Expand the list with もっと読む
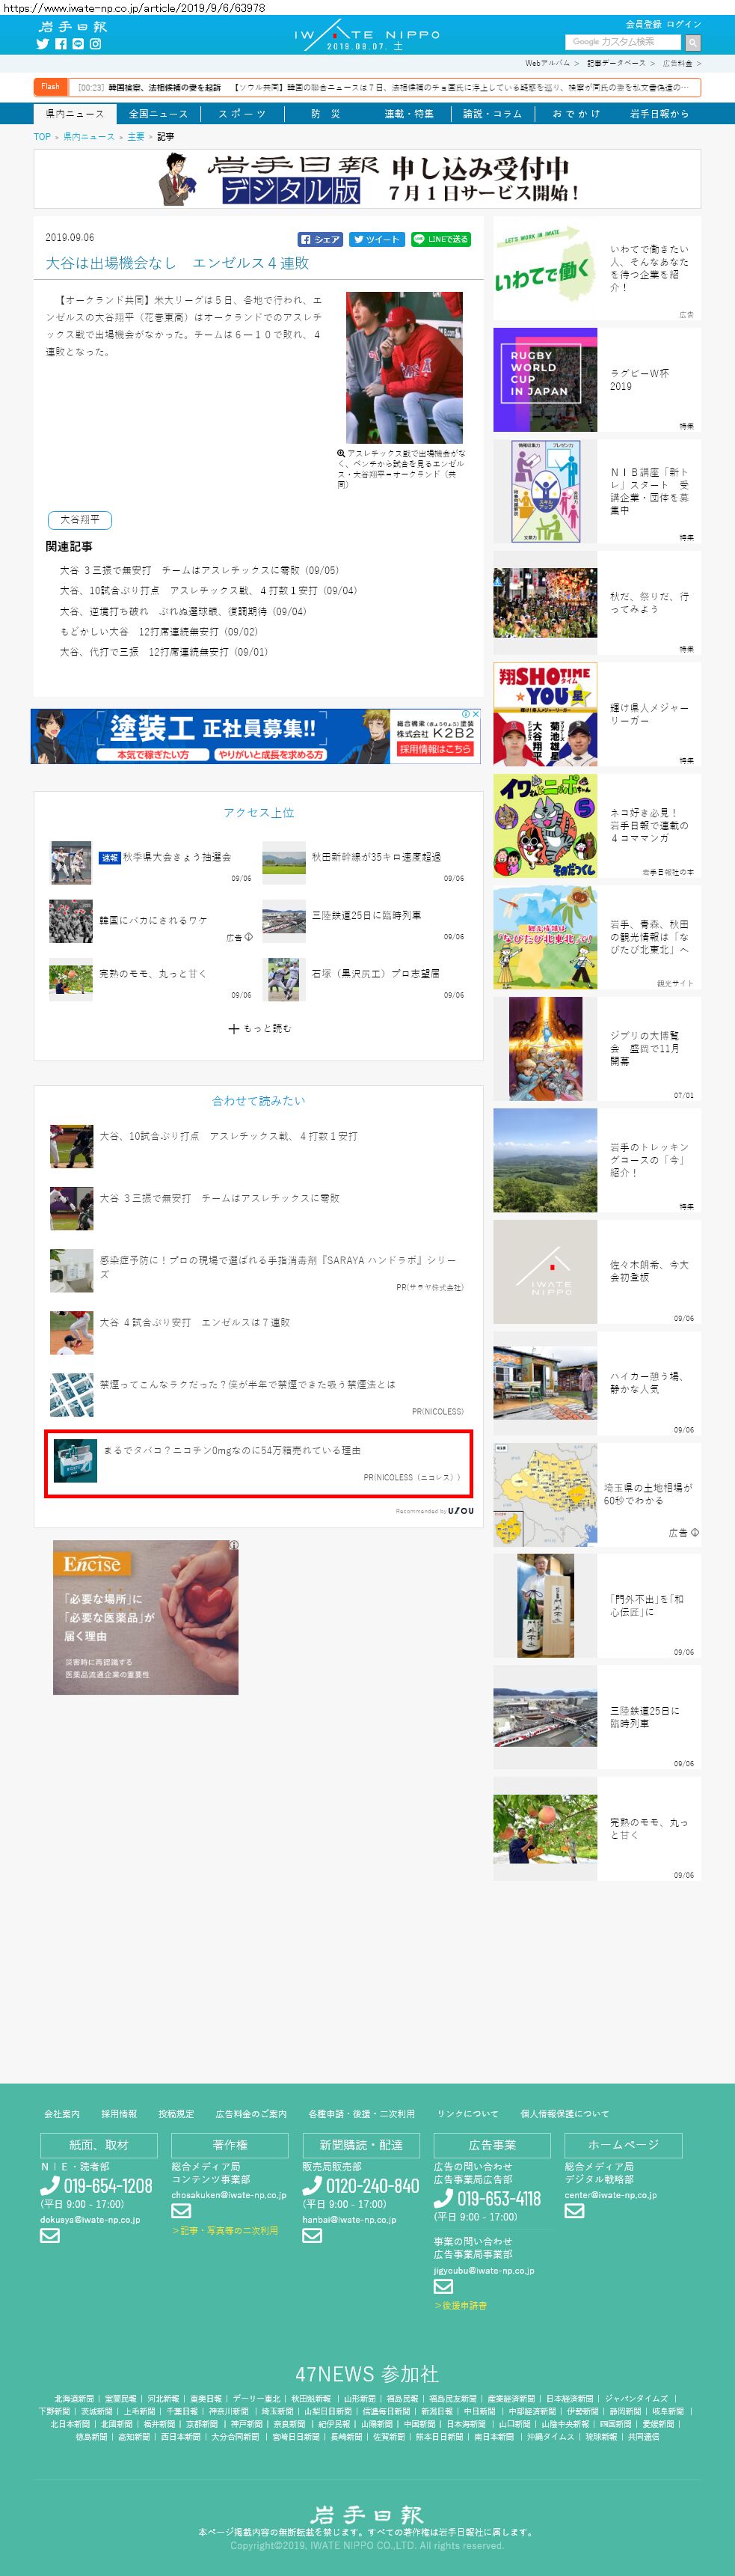 [x=259, y=1028]
